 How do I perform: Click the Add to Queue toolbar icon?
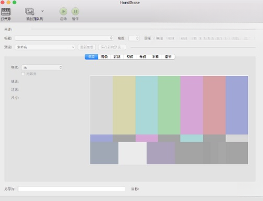(x=29, y=12)
